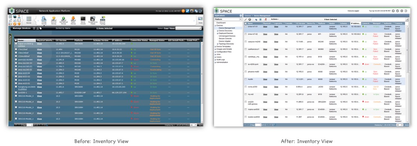Viewport: 417px width, 146px height.
Task: Click search magnifier button in After view
Action: pyautogui.click(x=407, y=19)
